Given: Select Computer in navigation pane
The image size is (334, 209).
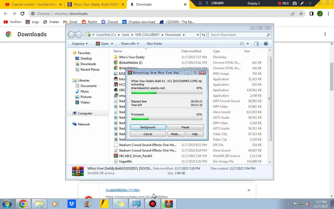Looking at the screenshot, I should point(85,113).
